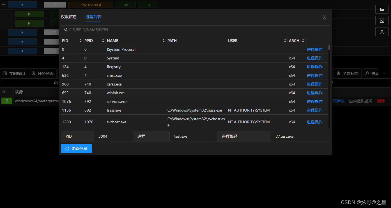Viewport: 391px width, 208px height.
Task: Click the green 0s indicator
Action: 148,5
